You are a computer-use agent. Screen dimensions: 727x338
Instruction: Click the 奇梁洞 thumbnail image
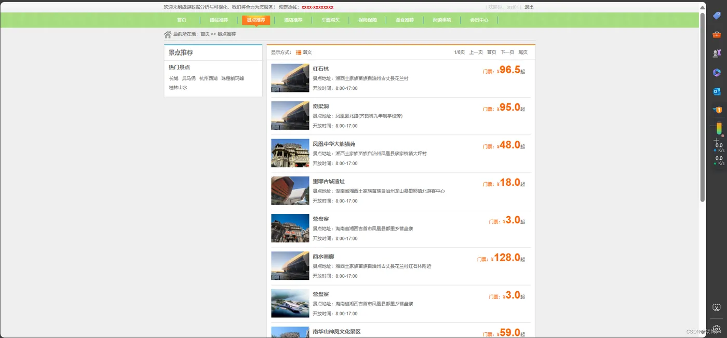click(x=290, y=115)
